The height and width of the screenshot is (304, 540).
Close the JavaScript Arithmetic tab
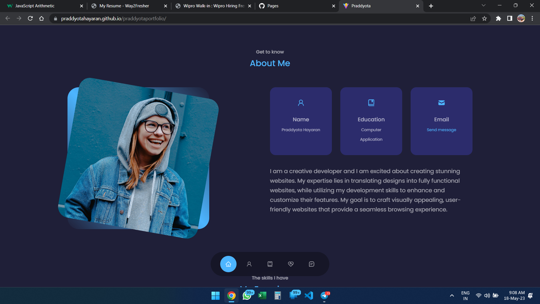(x=82, y=6)
